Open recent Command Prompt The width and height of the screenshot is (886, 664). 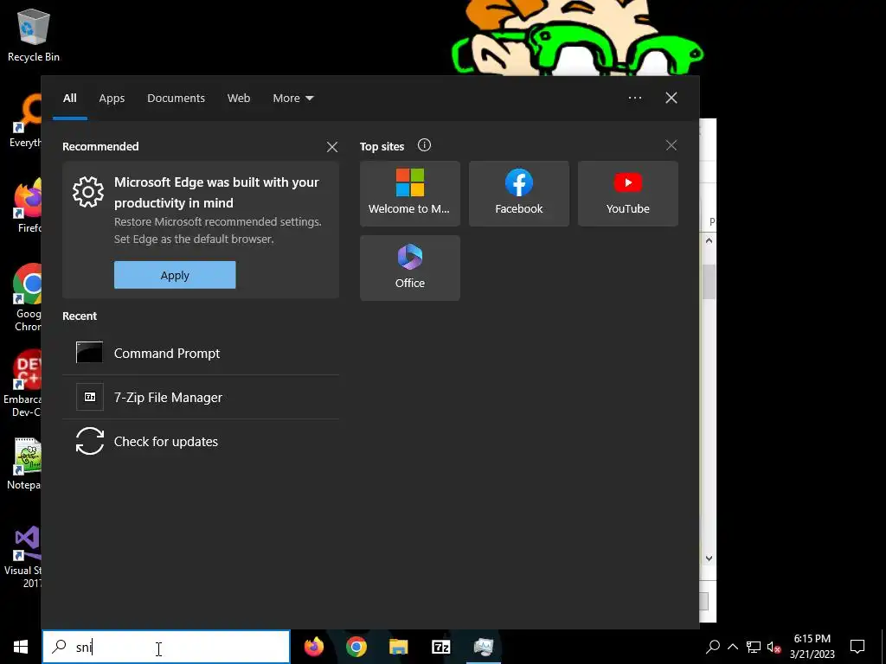tap(201, 353)
